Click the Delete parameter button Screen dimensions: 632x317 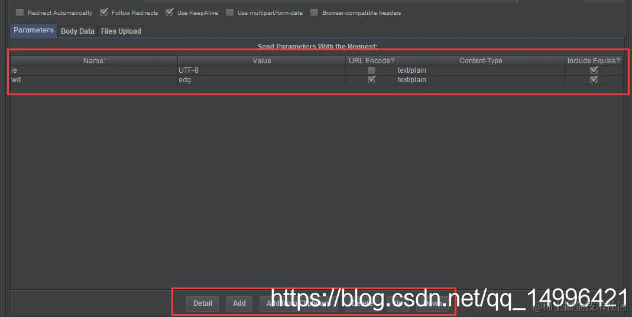coord(362,303)
